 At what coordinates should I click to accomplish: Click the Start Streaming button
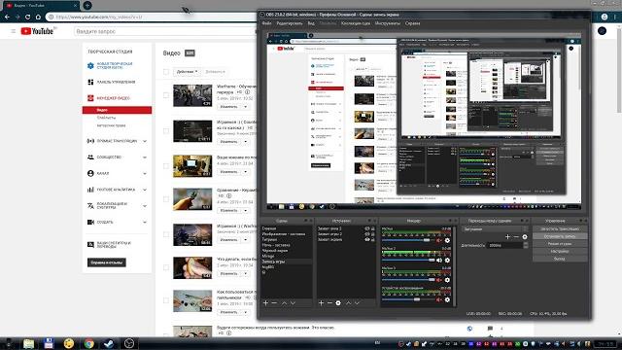coord(560,229)
